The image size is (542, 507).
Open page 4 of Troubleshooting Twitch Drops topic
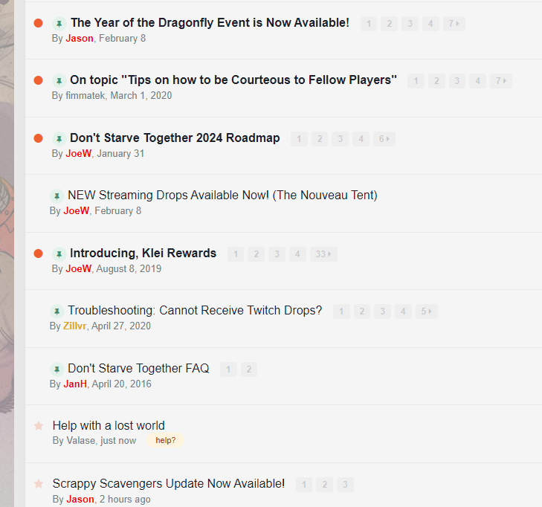403,311
